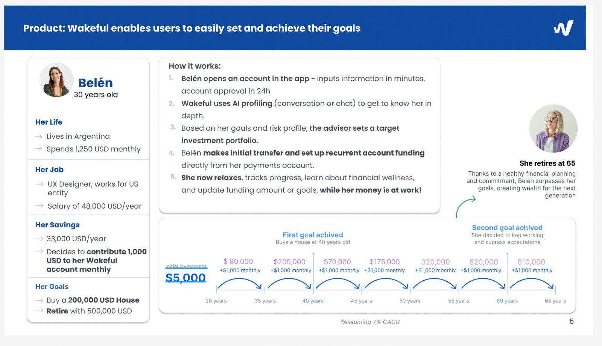Click the arrow bullet beside 33,000 USD/year

click(x=39, y=239)
